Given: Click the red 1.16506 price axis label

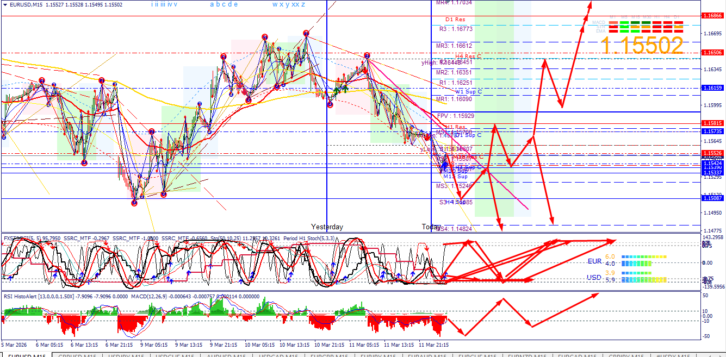Looking at the screenshot, I should click(712, 53).
